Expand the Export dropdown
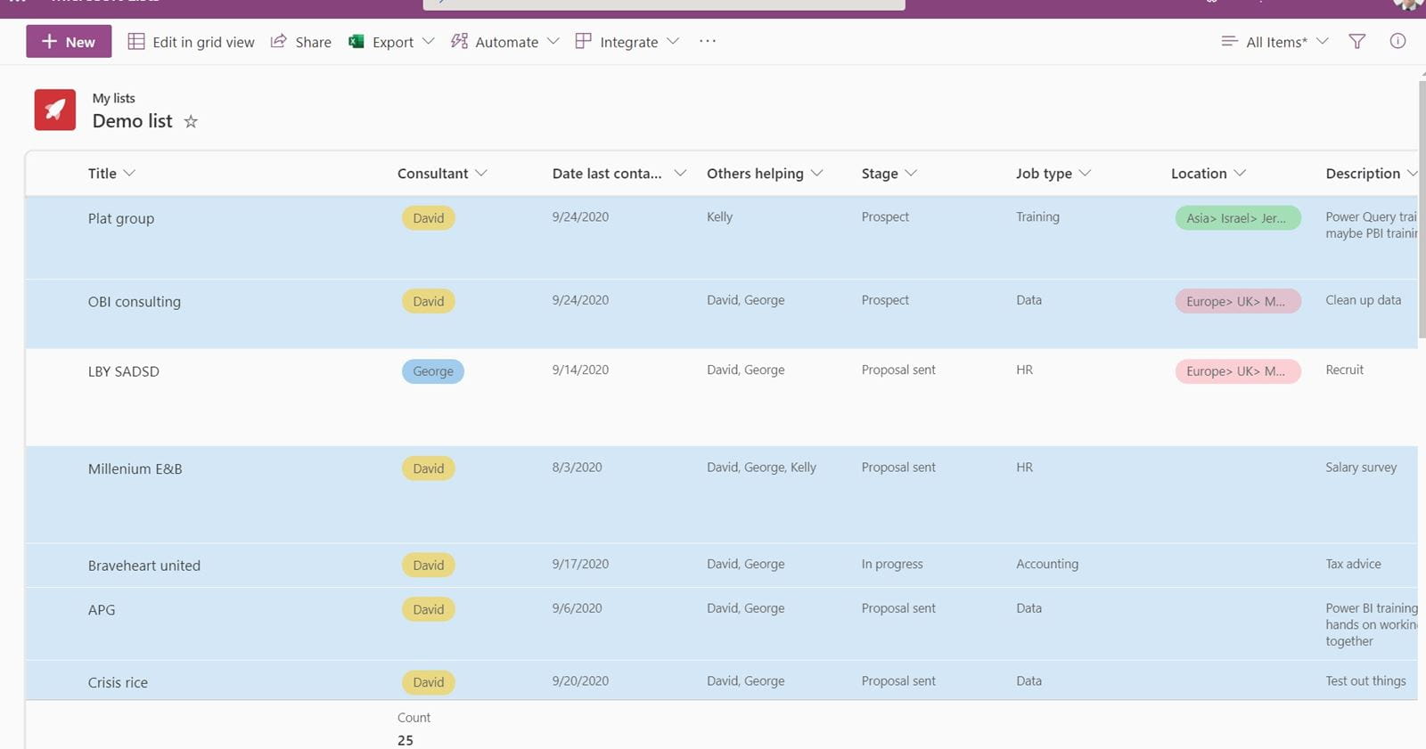 point(428,42)
